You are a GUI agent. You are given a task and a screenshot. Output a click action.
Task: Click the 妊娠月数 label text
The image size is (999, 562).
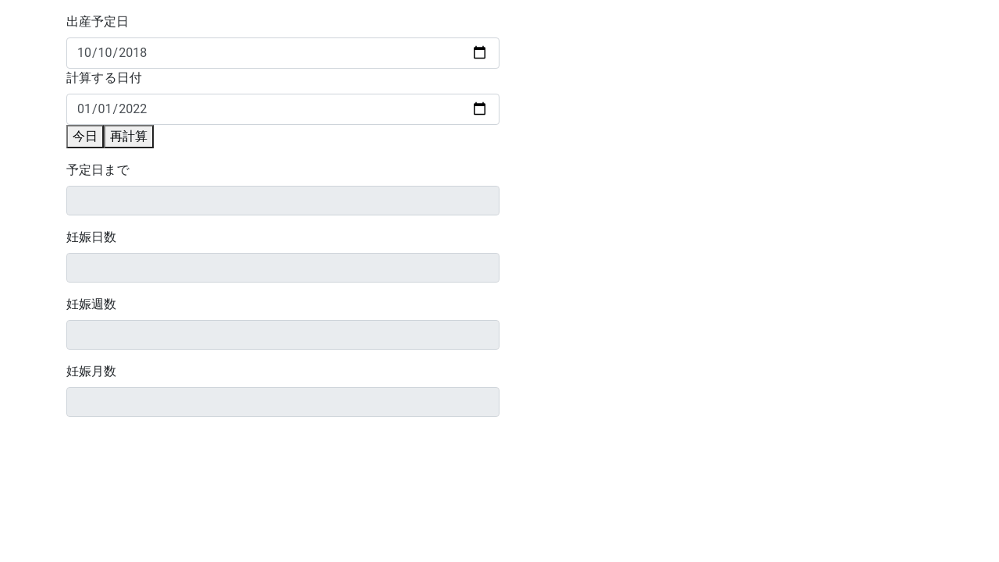coord(91,372)
